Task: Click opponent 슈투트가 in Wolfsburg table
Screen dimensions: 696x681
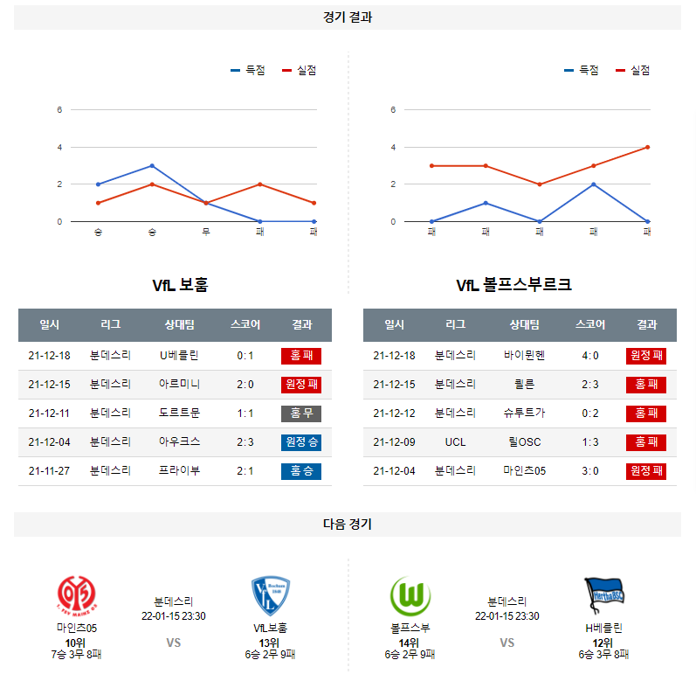Action: pos(524,413)
